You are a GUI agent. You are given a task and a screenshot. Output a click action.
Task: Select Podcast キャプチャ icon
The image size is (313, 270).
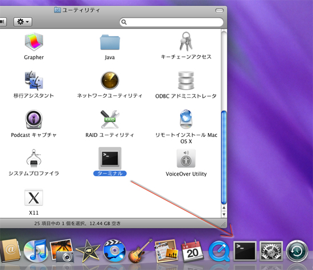click(x=34, y=119)
